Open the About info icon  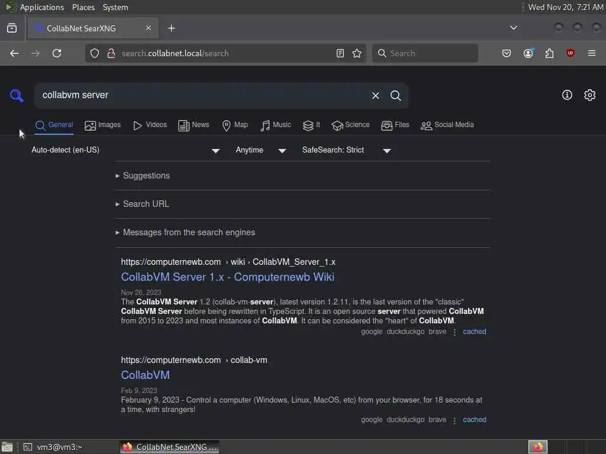pyautogui.click(x=567, y=95)
